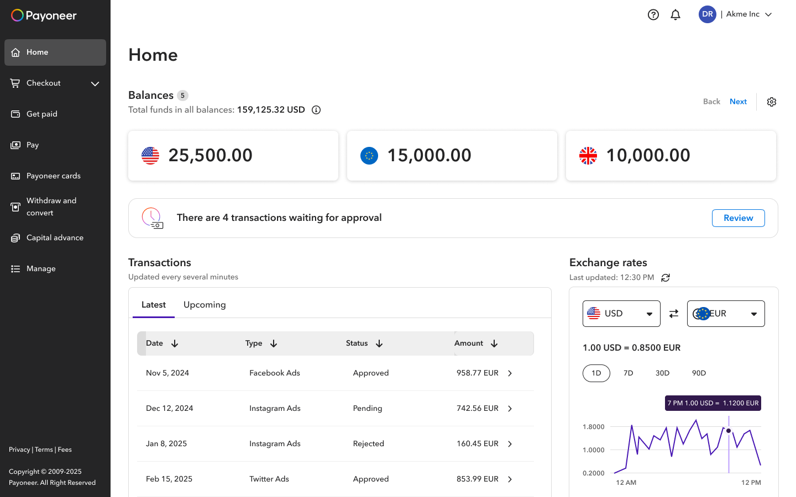
Task: Click the Payoneer logo
Action: pyautogui.click(x=44, y=15)
